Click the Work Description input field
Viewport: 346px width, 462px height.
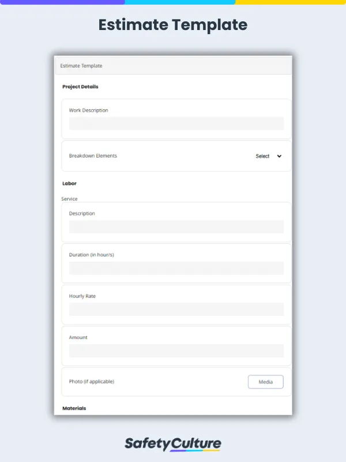(176, 124)
